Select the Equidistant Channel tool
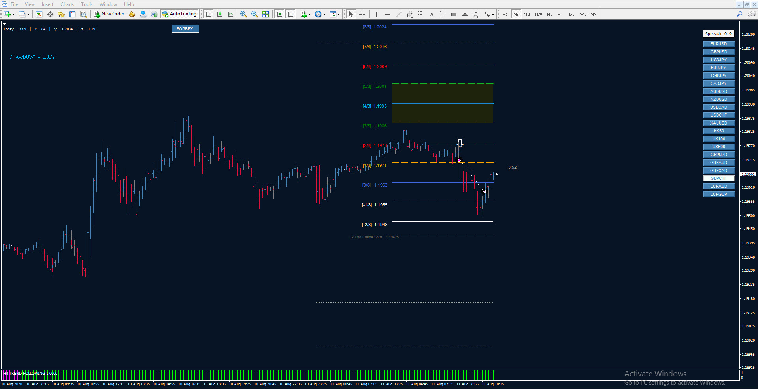 (x=410, y=14)
